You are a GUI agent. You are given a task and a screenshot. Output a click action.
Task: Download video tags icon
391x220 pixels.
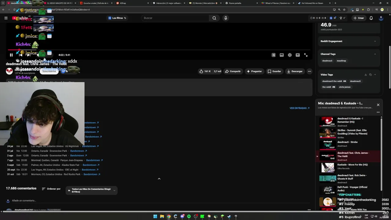[365, 75]
